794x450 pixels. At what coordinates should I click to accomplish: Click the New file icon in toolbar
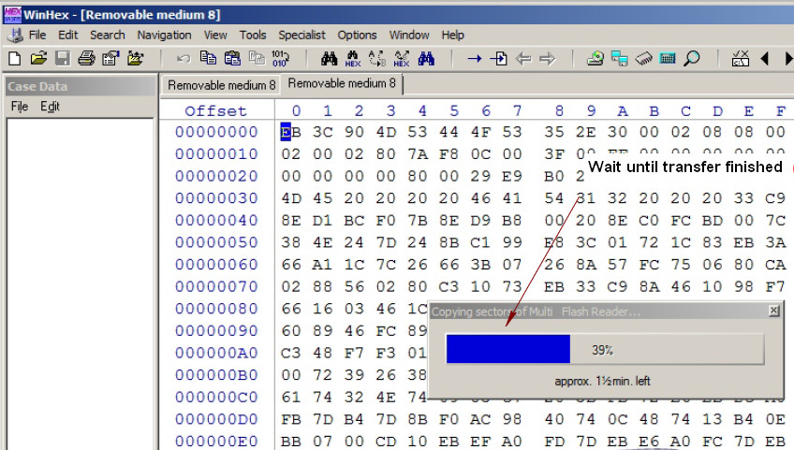[15, 59]
